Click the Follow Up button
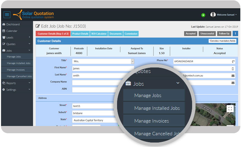This screenshot has width=241, height=147. pyautogui.click(x=224, y=33)
